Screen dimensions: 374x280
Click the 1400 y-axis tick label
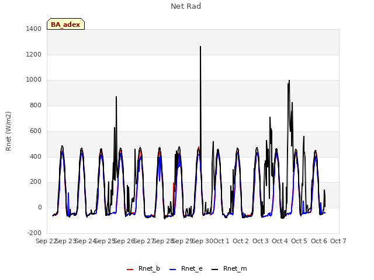point(34,29)
